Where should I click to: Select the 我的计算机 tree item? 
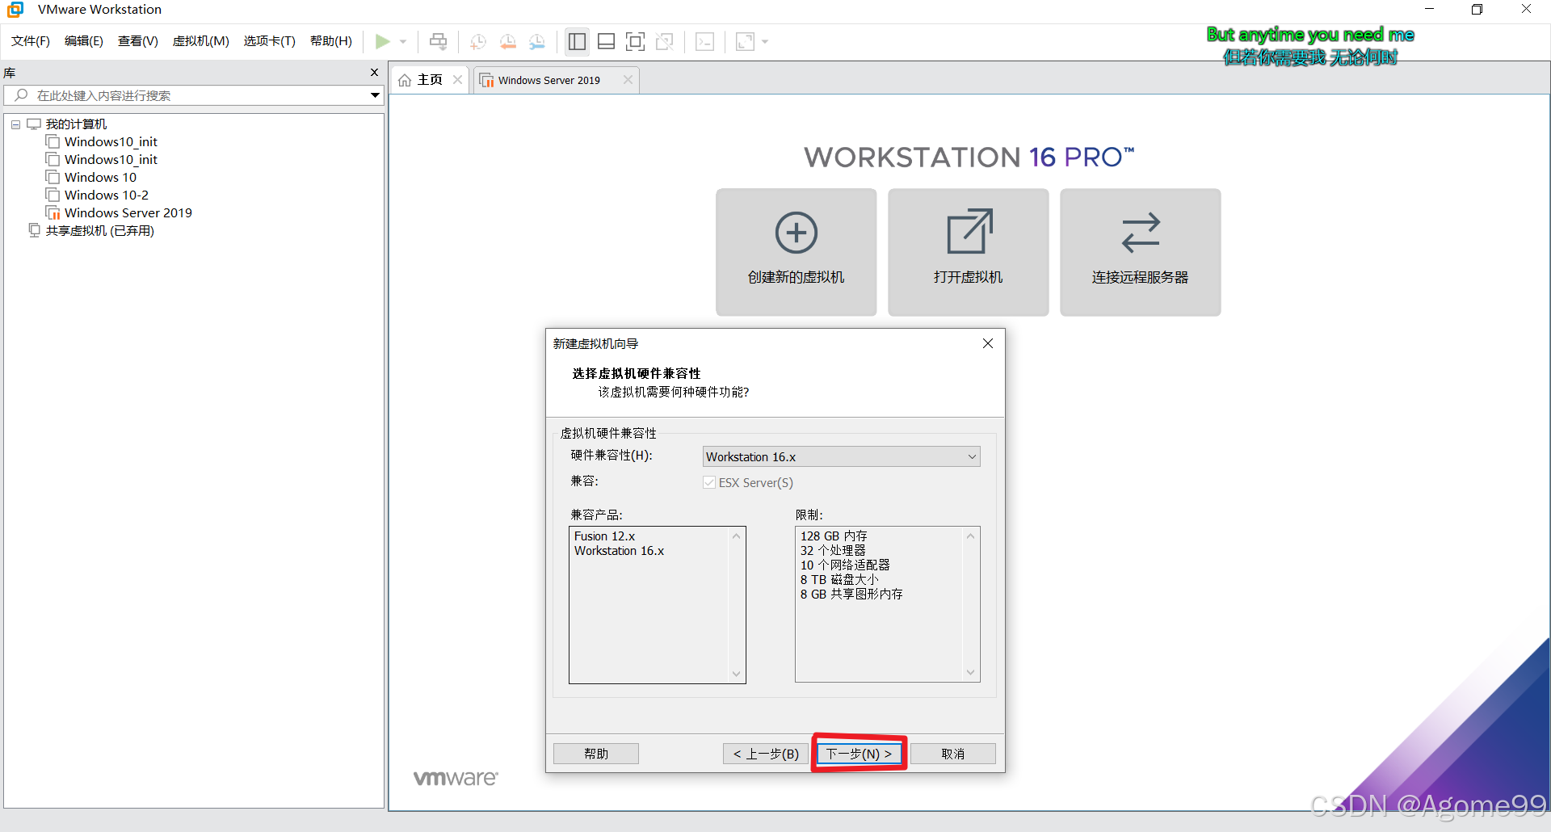click(x=76, y=124)
